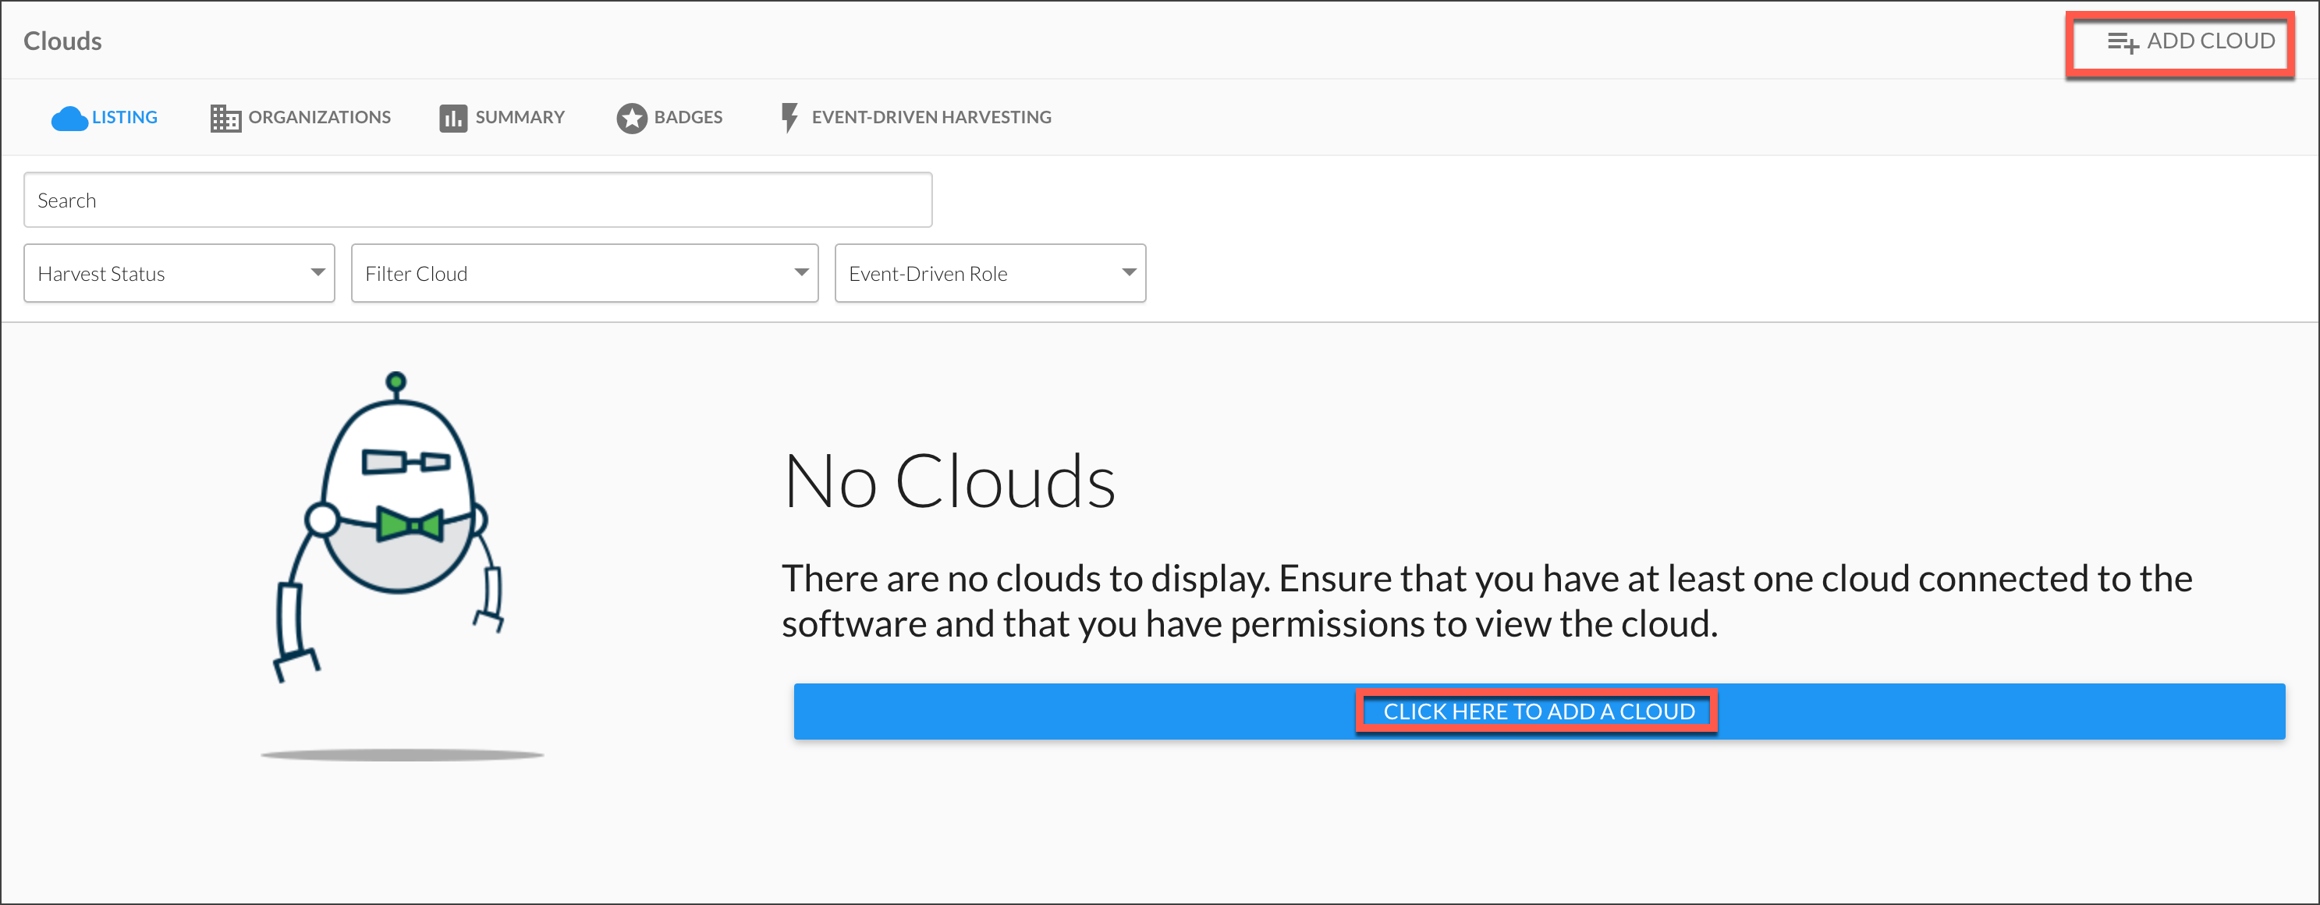Click the lightning bolt harvesting icon
This screenshot has height=905, width=2320.
[x=789, y=117]
